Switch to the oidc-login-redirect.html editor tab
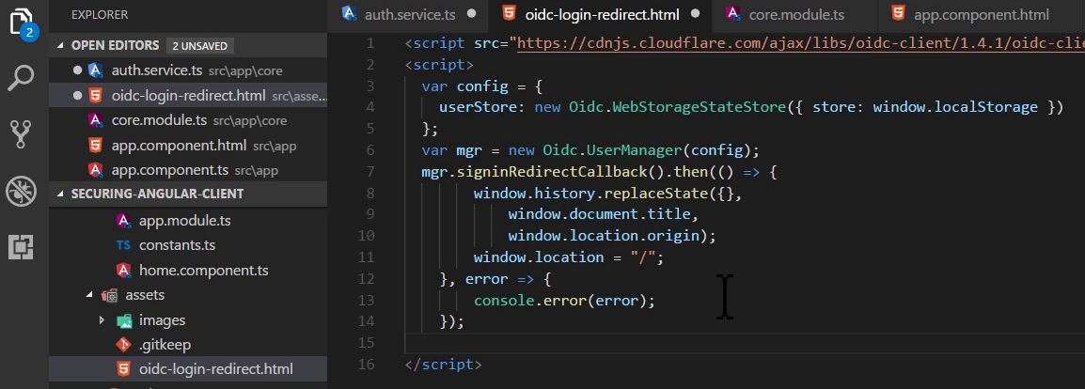The height and width of the screenshot is (389, 1085). coord(602,14)
